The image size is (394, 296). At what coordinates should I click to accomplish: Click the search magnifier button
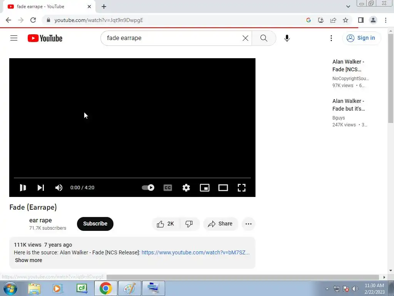(264, 38)
